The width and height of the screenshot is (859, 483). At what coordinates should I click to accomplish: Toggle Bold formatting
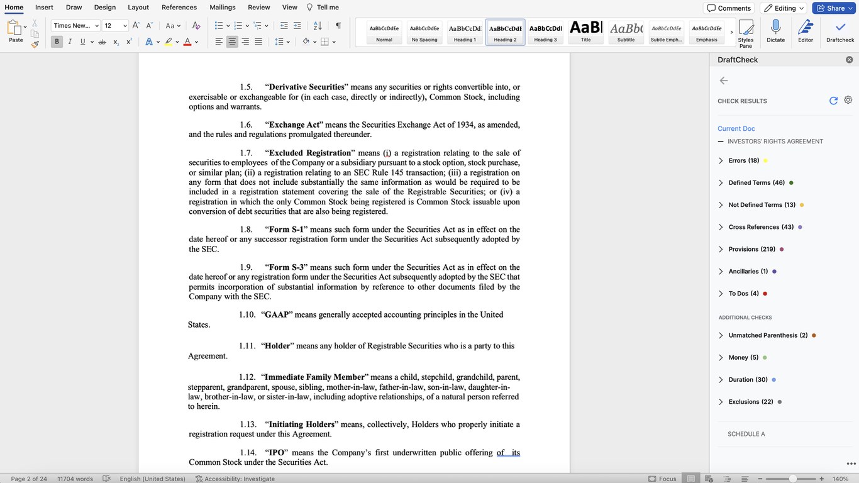(x=57, y=42)
